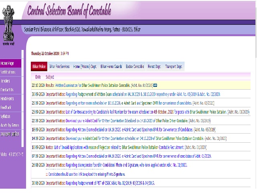Click the Central Selection Board of Constable title
Screen dimensions: 257x193
pos(69,10)
